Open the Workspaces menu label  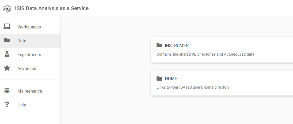(29, 27)
